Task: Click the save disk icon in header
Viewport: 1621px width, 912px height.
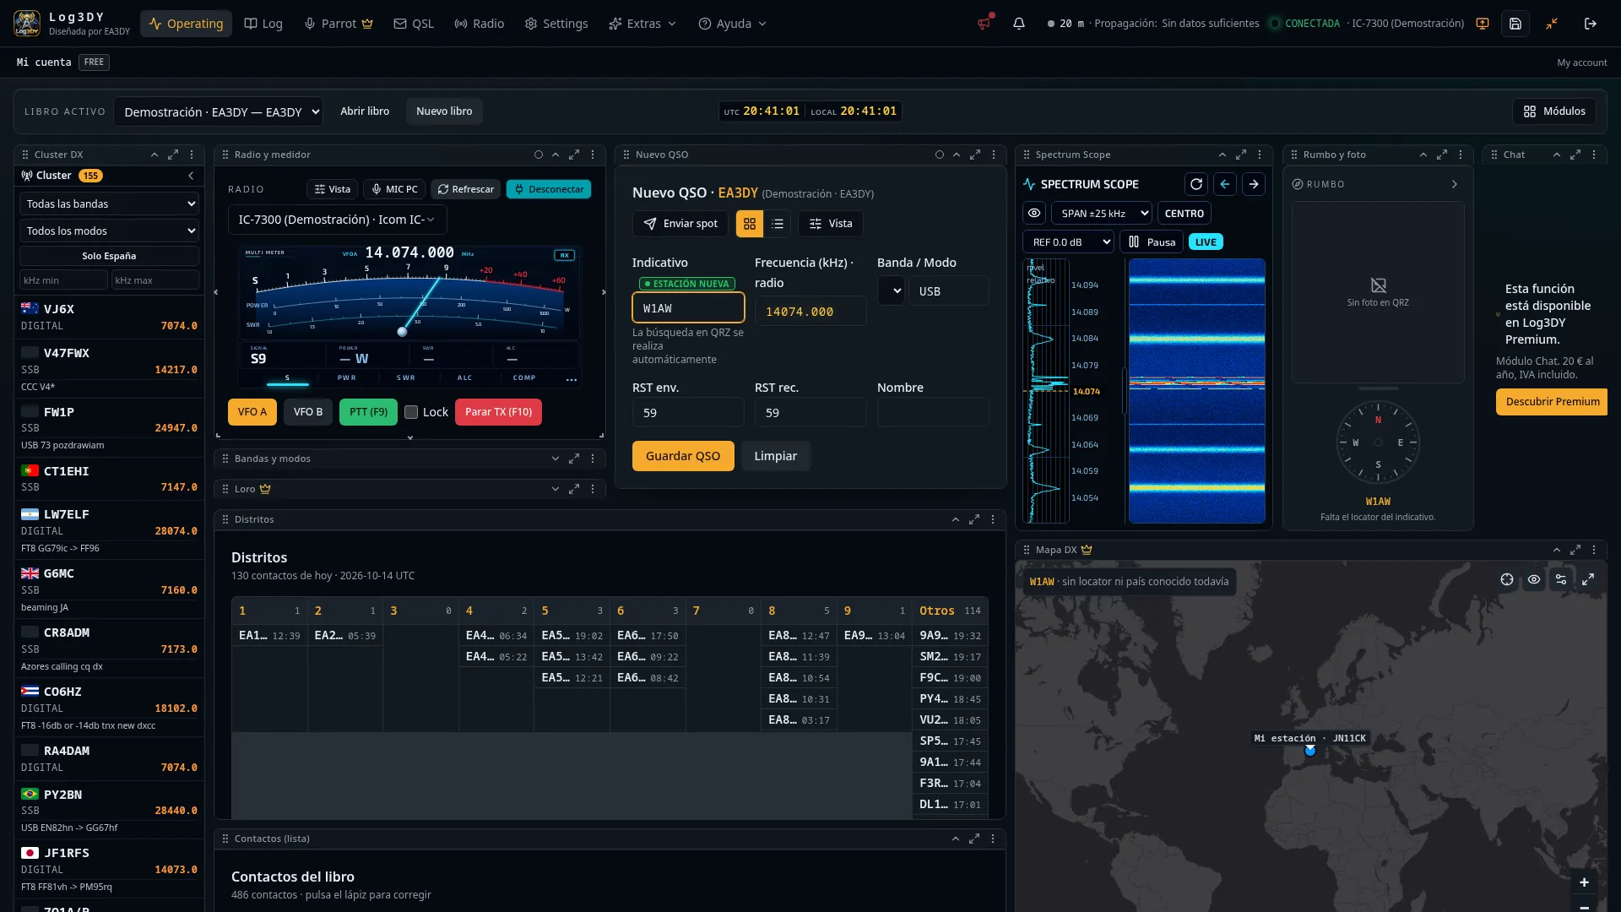Action: (1515, 24)
